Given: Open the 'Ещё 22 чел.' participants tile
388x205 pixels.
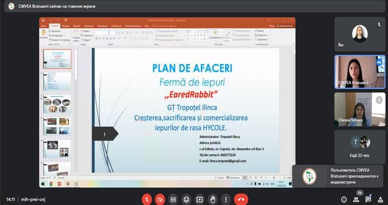Looking at the screenshot, I should point(360,147).
